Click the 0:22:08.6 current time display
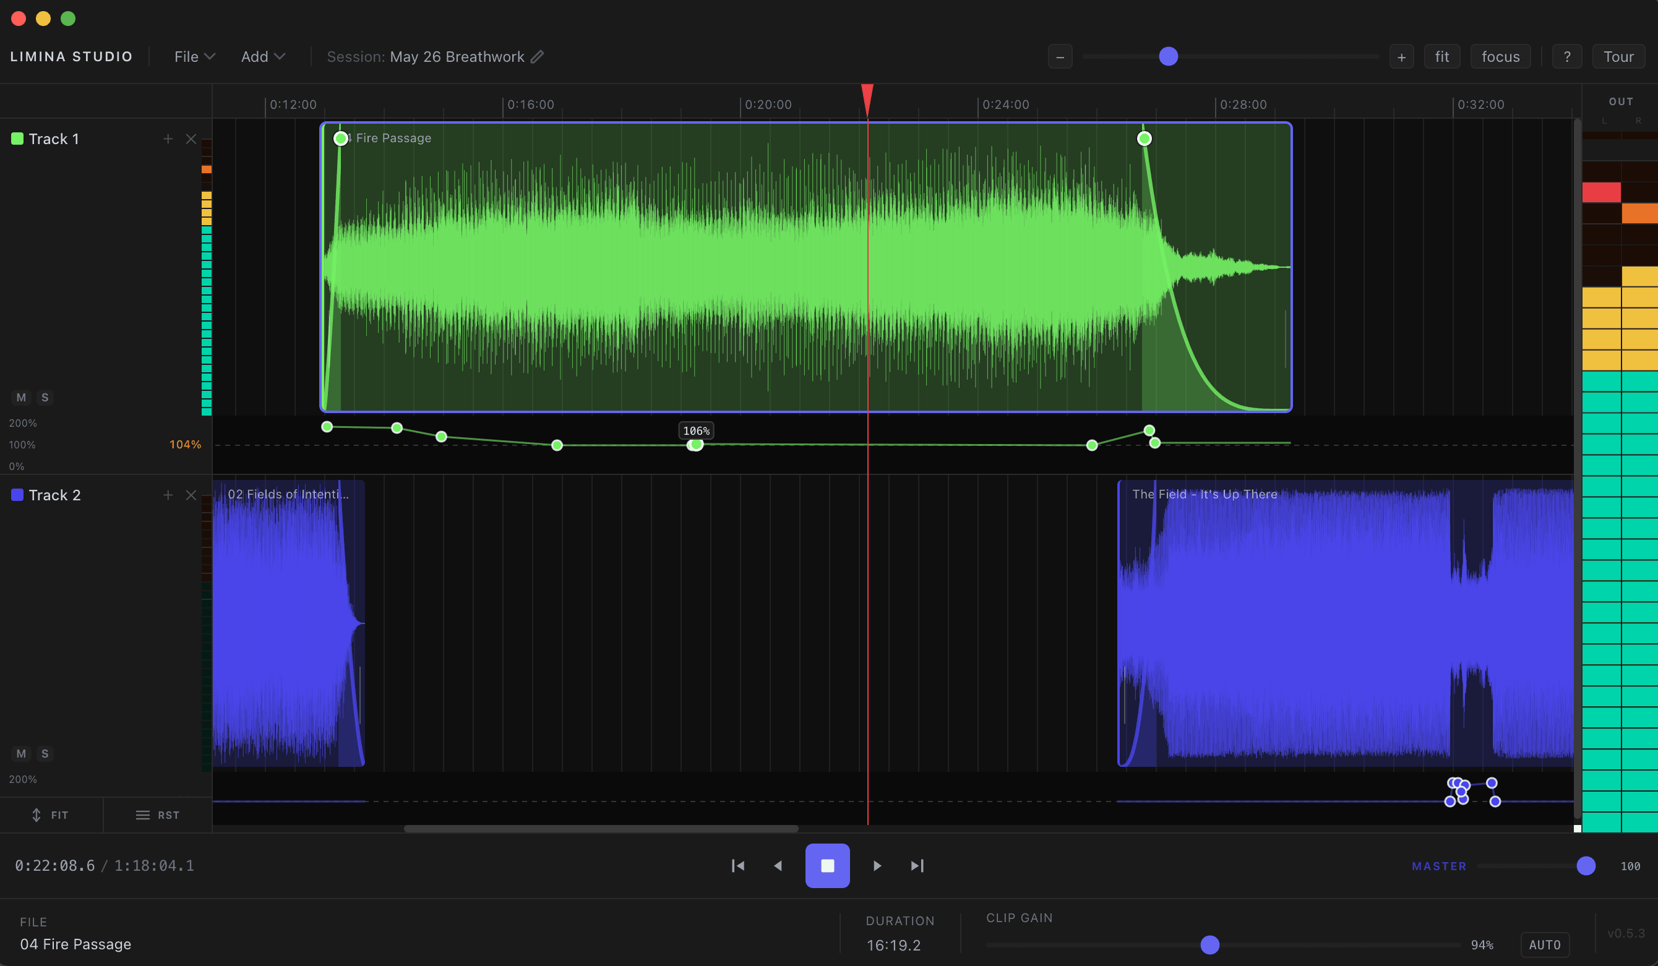This screenshot has width=1658, height=966. tap(54, 865)
